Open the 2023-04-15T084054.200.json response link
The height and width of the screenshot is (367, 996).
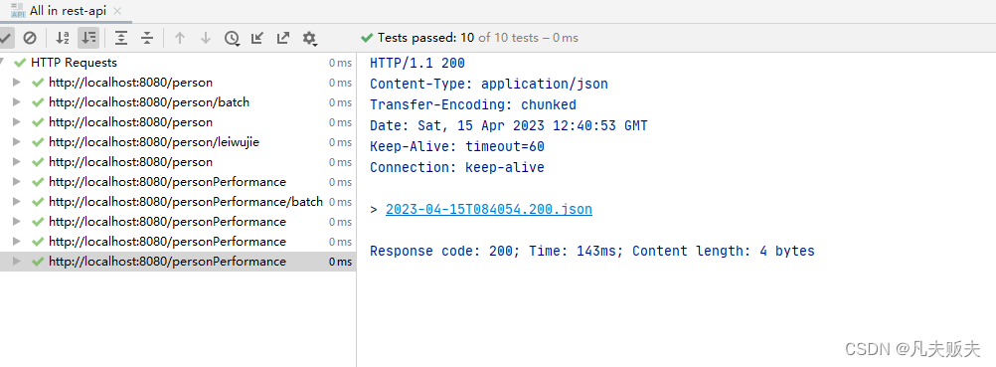coord(488,209)
